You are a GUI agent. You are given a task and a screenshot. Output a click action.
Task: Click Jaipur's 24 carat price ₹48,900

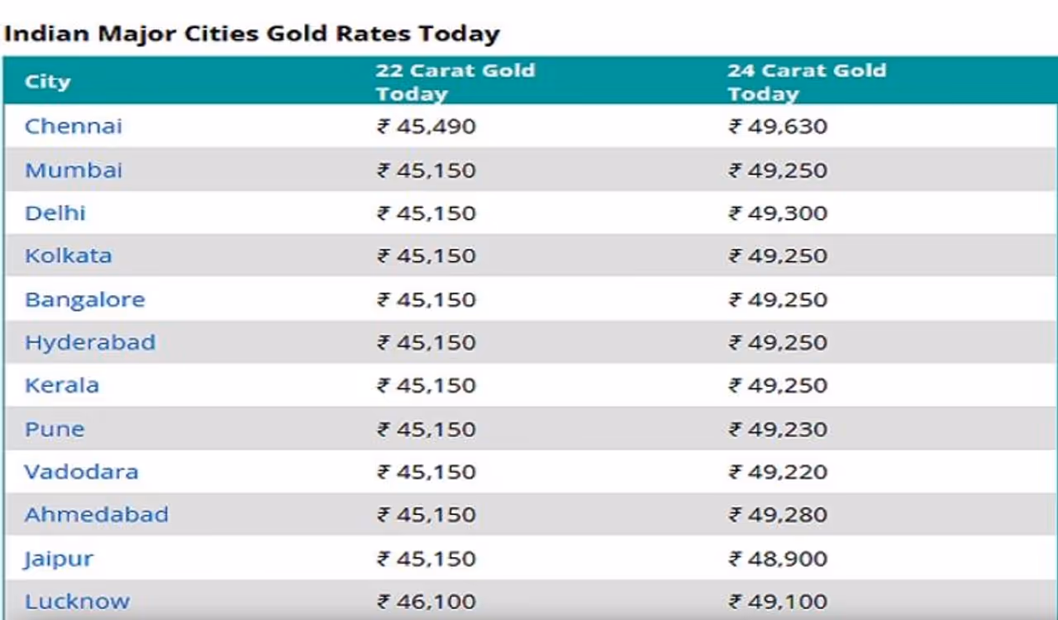click(778, 559)
